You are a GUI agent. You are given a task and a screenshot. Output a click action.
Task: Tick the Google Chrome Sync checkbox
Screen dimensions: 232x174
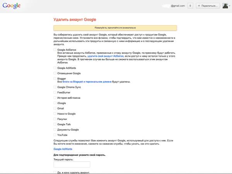(x=55, y=87)
